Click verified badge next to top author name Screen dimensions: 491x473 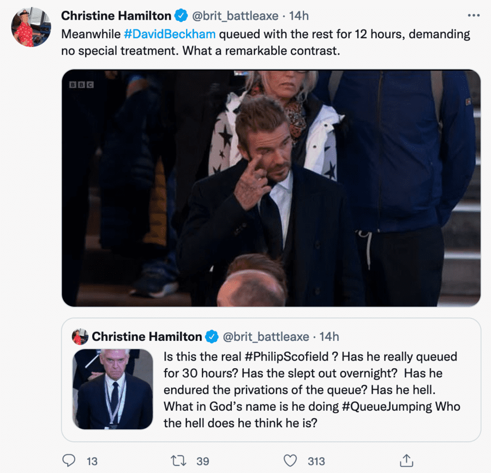pos(181,16)
